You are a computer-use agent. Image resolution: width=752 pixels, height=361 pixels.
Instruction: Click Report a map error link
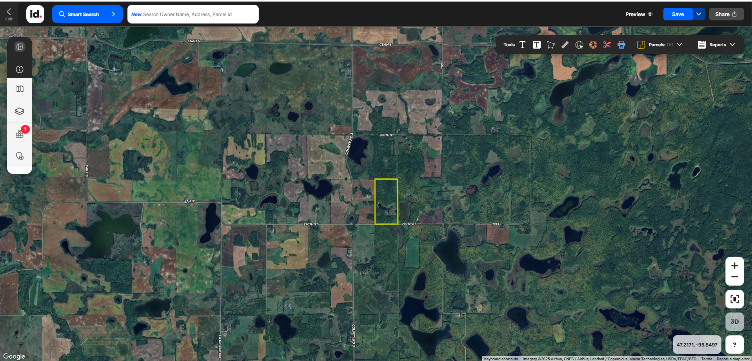coord(733,359)
